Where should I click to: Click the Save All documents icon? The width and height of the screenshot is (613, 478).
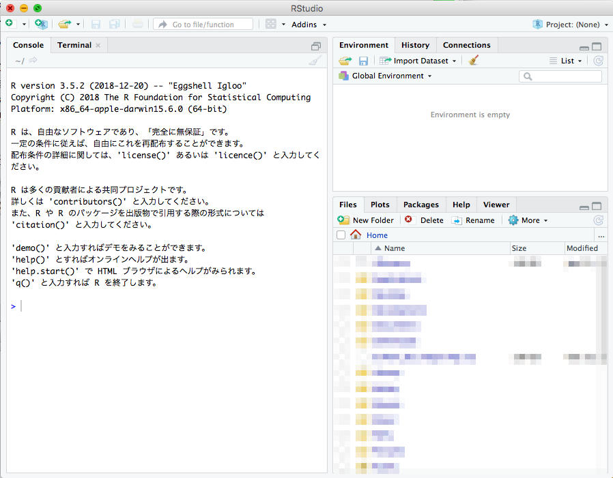[114, 25]
